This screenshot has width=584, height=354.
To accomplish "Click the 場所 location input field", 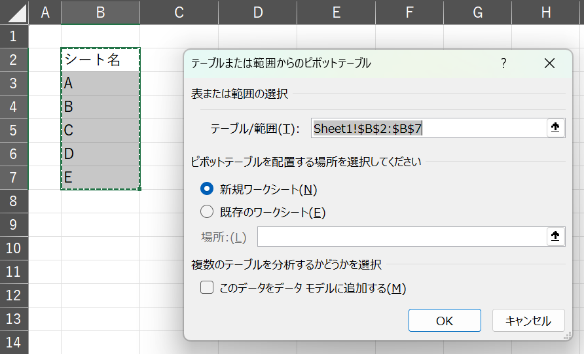I will pyautogui.click(x=401, y=236).
